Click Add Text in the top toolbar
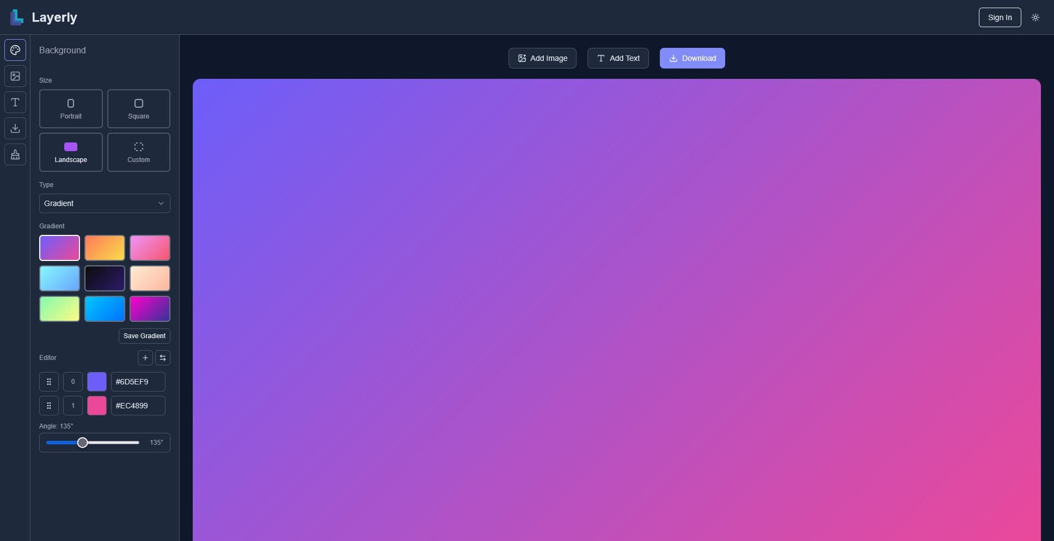This screenshot has height=541, width=1054. click(617, 58)
